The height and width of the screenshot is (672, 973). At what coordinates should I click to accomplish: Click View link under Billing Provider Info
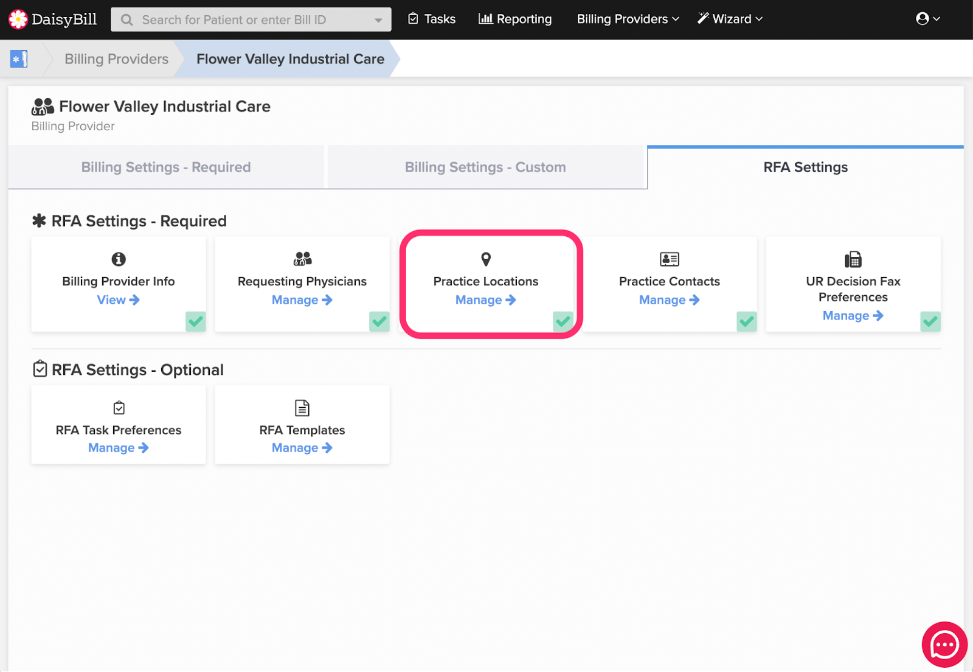[119, 300]
